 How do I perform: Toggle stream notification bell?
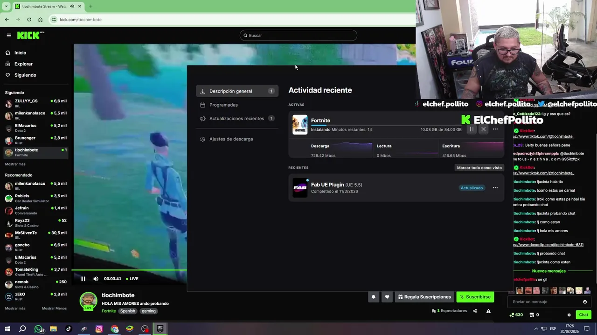[x=373, y=297]
